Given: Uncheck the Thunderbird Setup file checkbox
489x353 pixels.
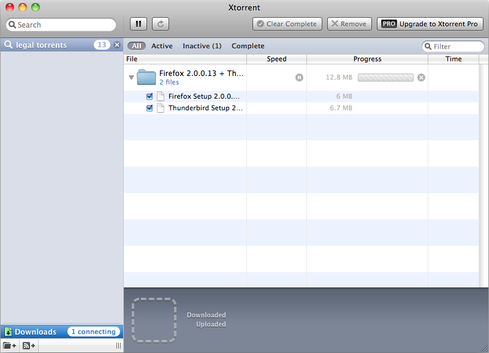Looking at the screenshot, I should pyautogui.click(x=150, y=108).
